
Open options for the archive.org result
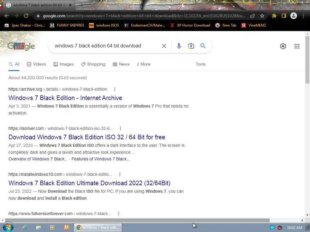click(115, 89)
